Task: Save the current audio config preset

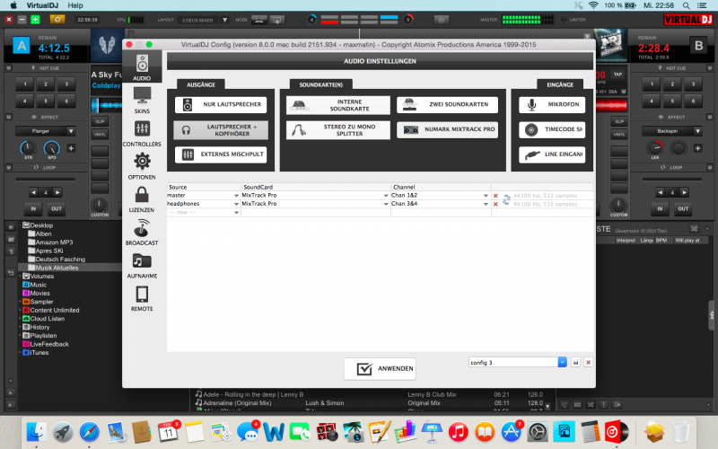Action: (x=576, y=363)
